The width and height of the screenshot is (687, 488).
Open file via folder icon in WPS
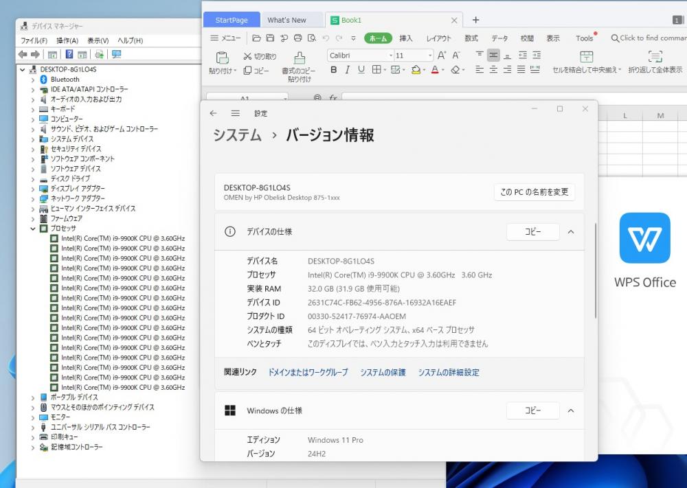point(256,38)
